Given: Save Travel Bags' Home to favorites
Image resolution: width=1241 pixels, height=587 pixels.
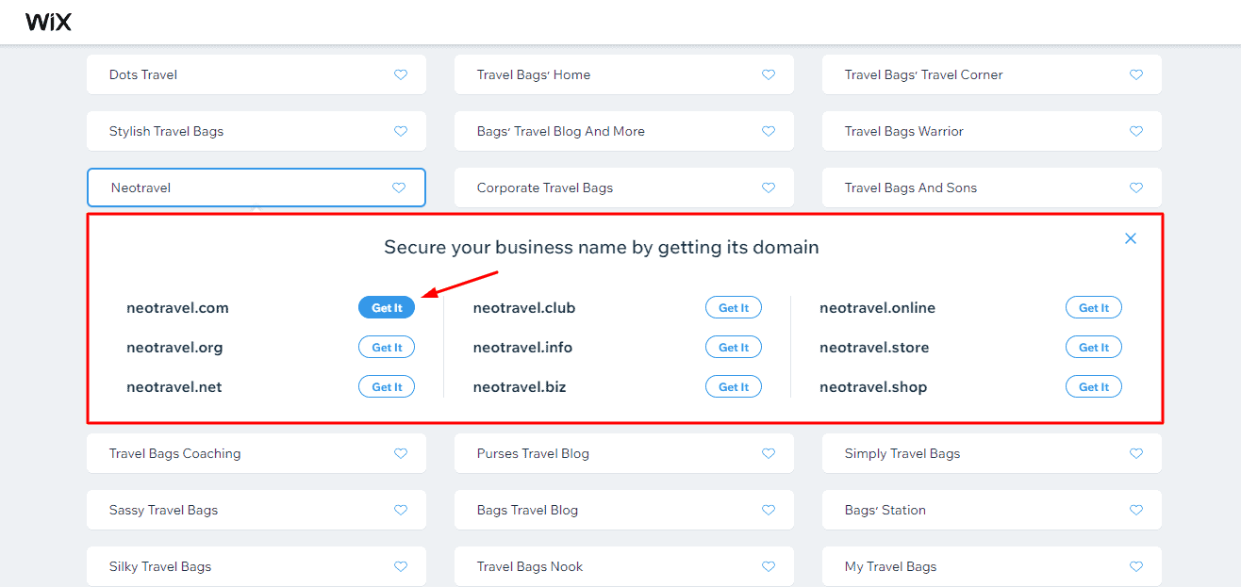Looking at the screenshot, I should coord(769,74).
